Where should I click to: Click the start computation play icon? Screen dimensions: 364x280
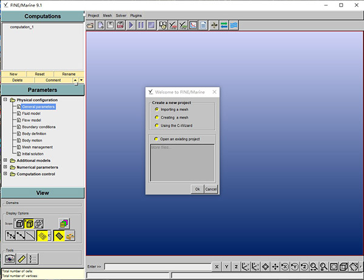point(131,25)
